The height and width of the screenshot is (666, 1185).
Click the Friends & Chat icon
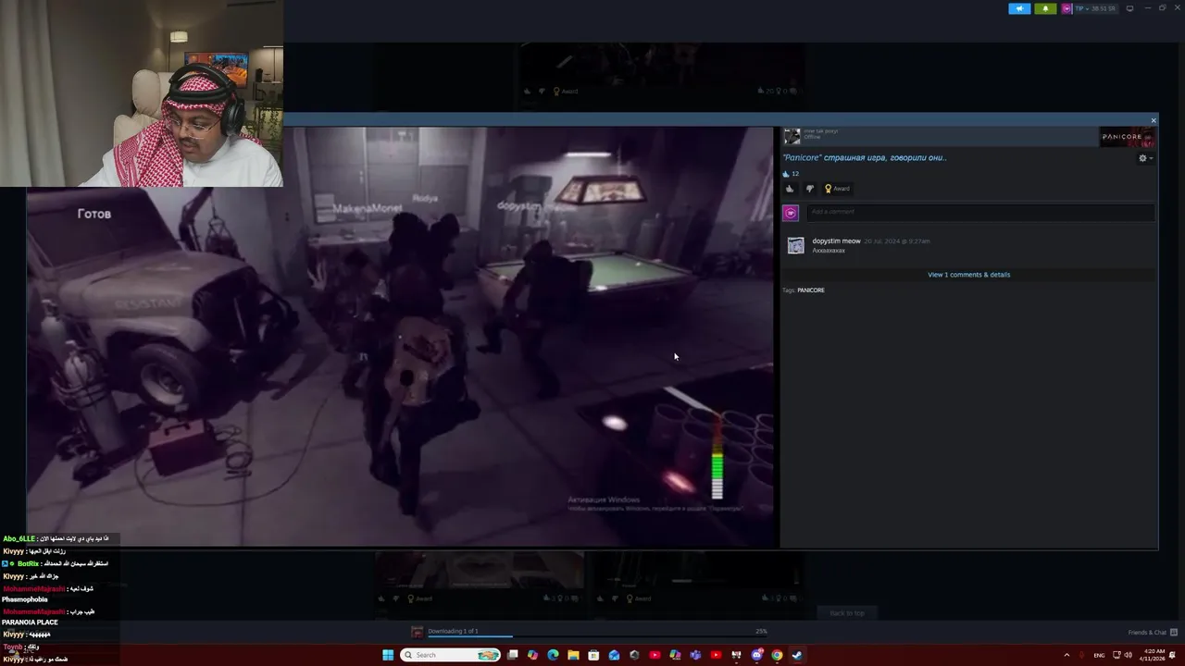click(1173, 633)
